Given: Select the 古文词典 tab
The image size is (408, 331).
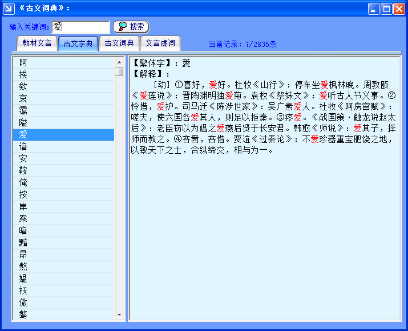Looking at the screenshot, I should [119, 43].
